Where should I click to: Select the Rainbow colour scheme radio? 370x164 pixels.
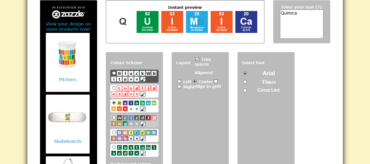point(114,103)
